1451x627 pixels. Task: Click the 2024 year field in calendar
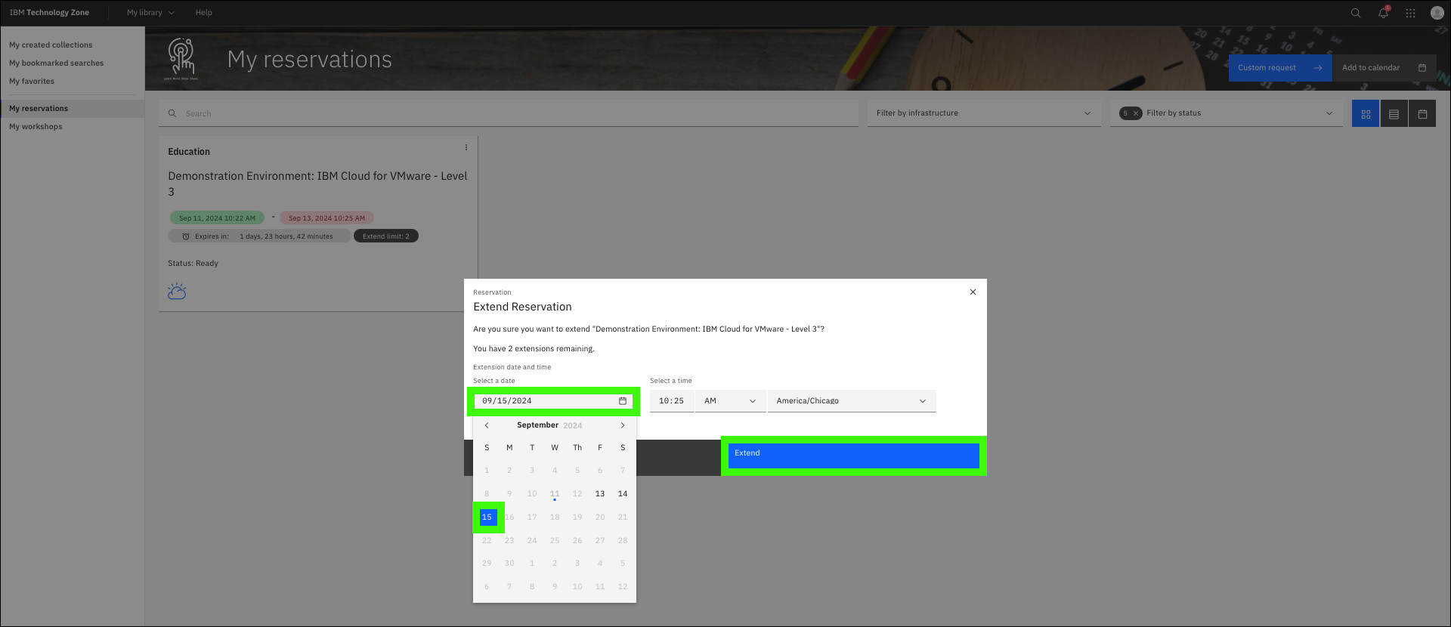573,426
